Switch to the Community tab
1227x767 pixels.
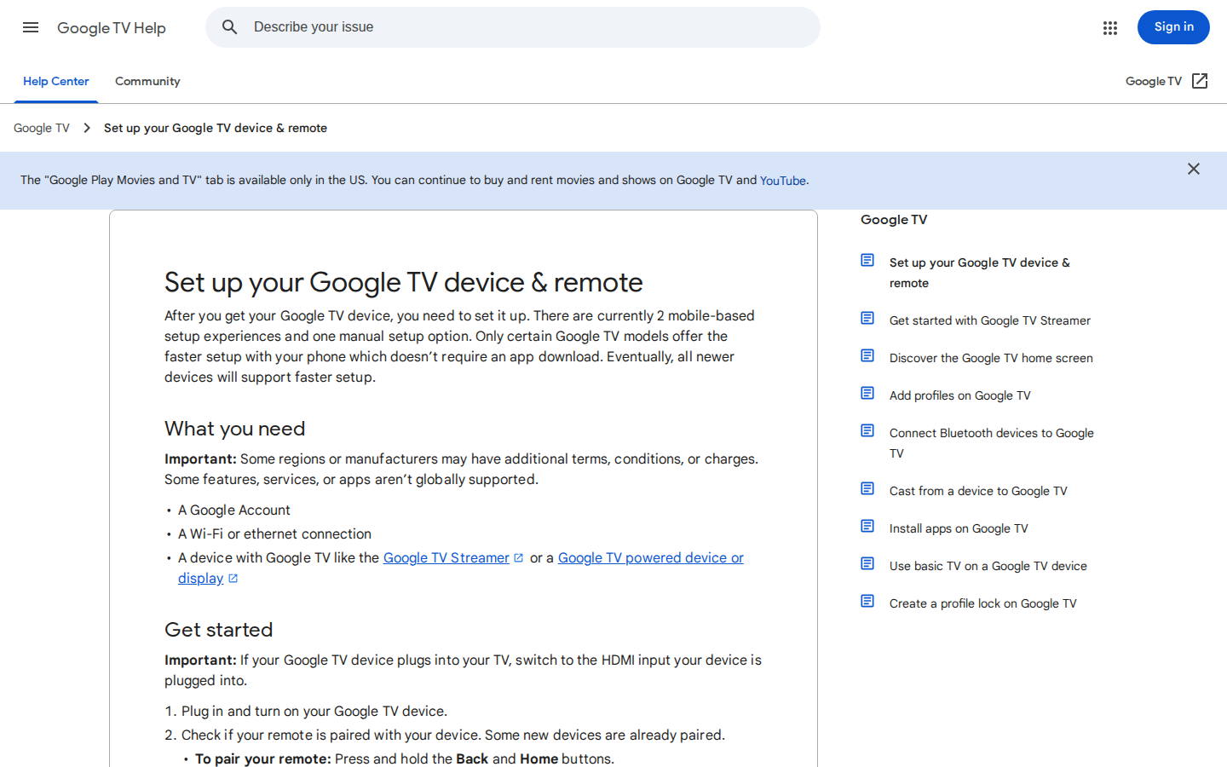coord(147,82)
